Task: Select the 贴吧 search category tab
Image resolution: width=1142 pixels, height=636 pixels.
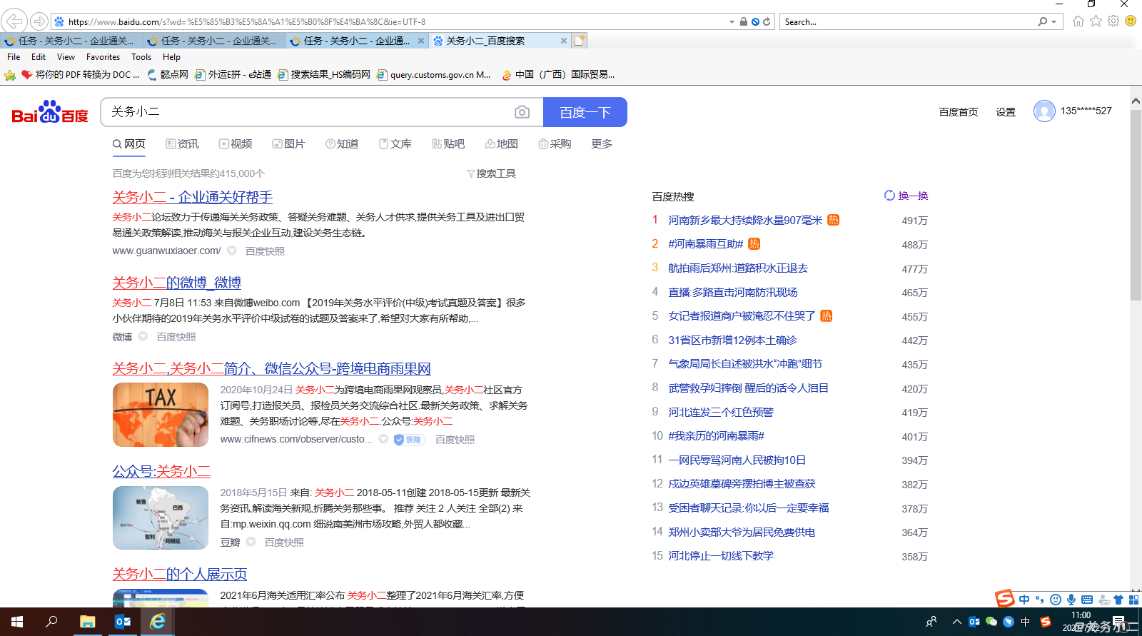Action: pyautogui.click(x=448, y=143)
